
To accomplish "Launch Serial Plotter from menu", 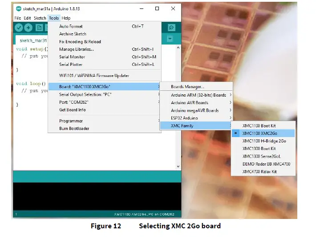I will (x=105, y=65).
